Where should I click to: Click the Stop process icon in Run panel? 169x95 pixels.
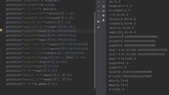(98, 2)
